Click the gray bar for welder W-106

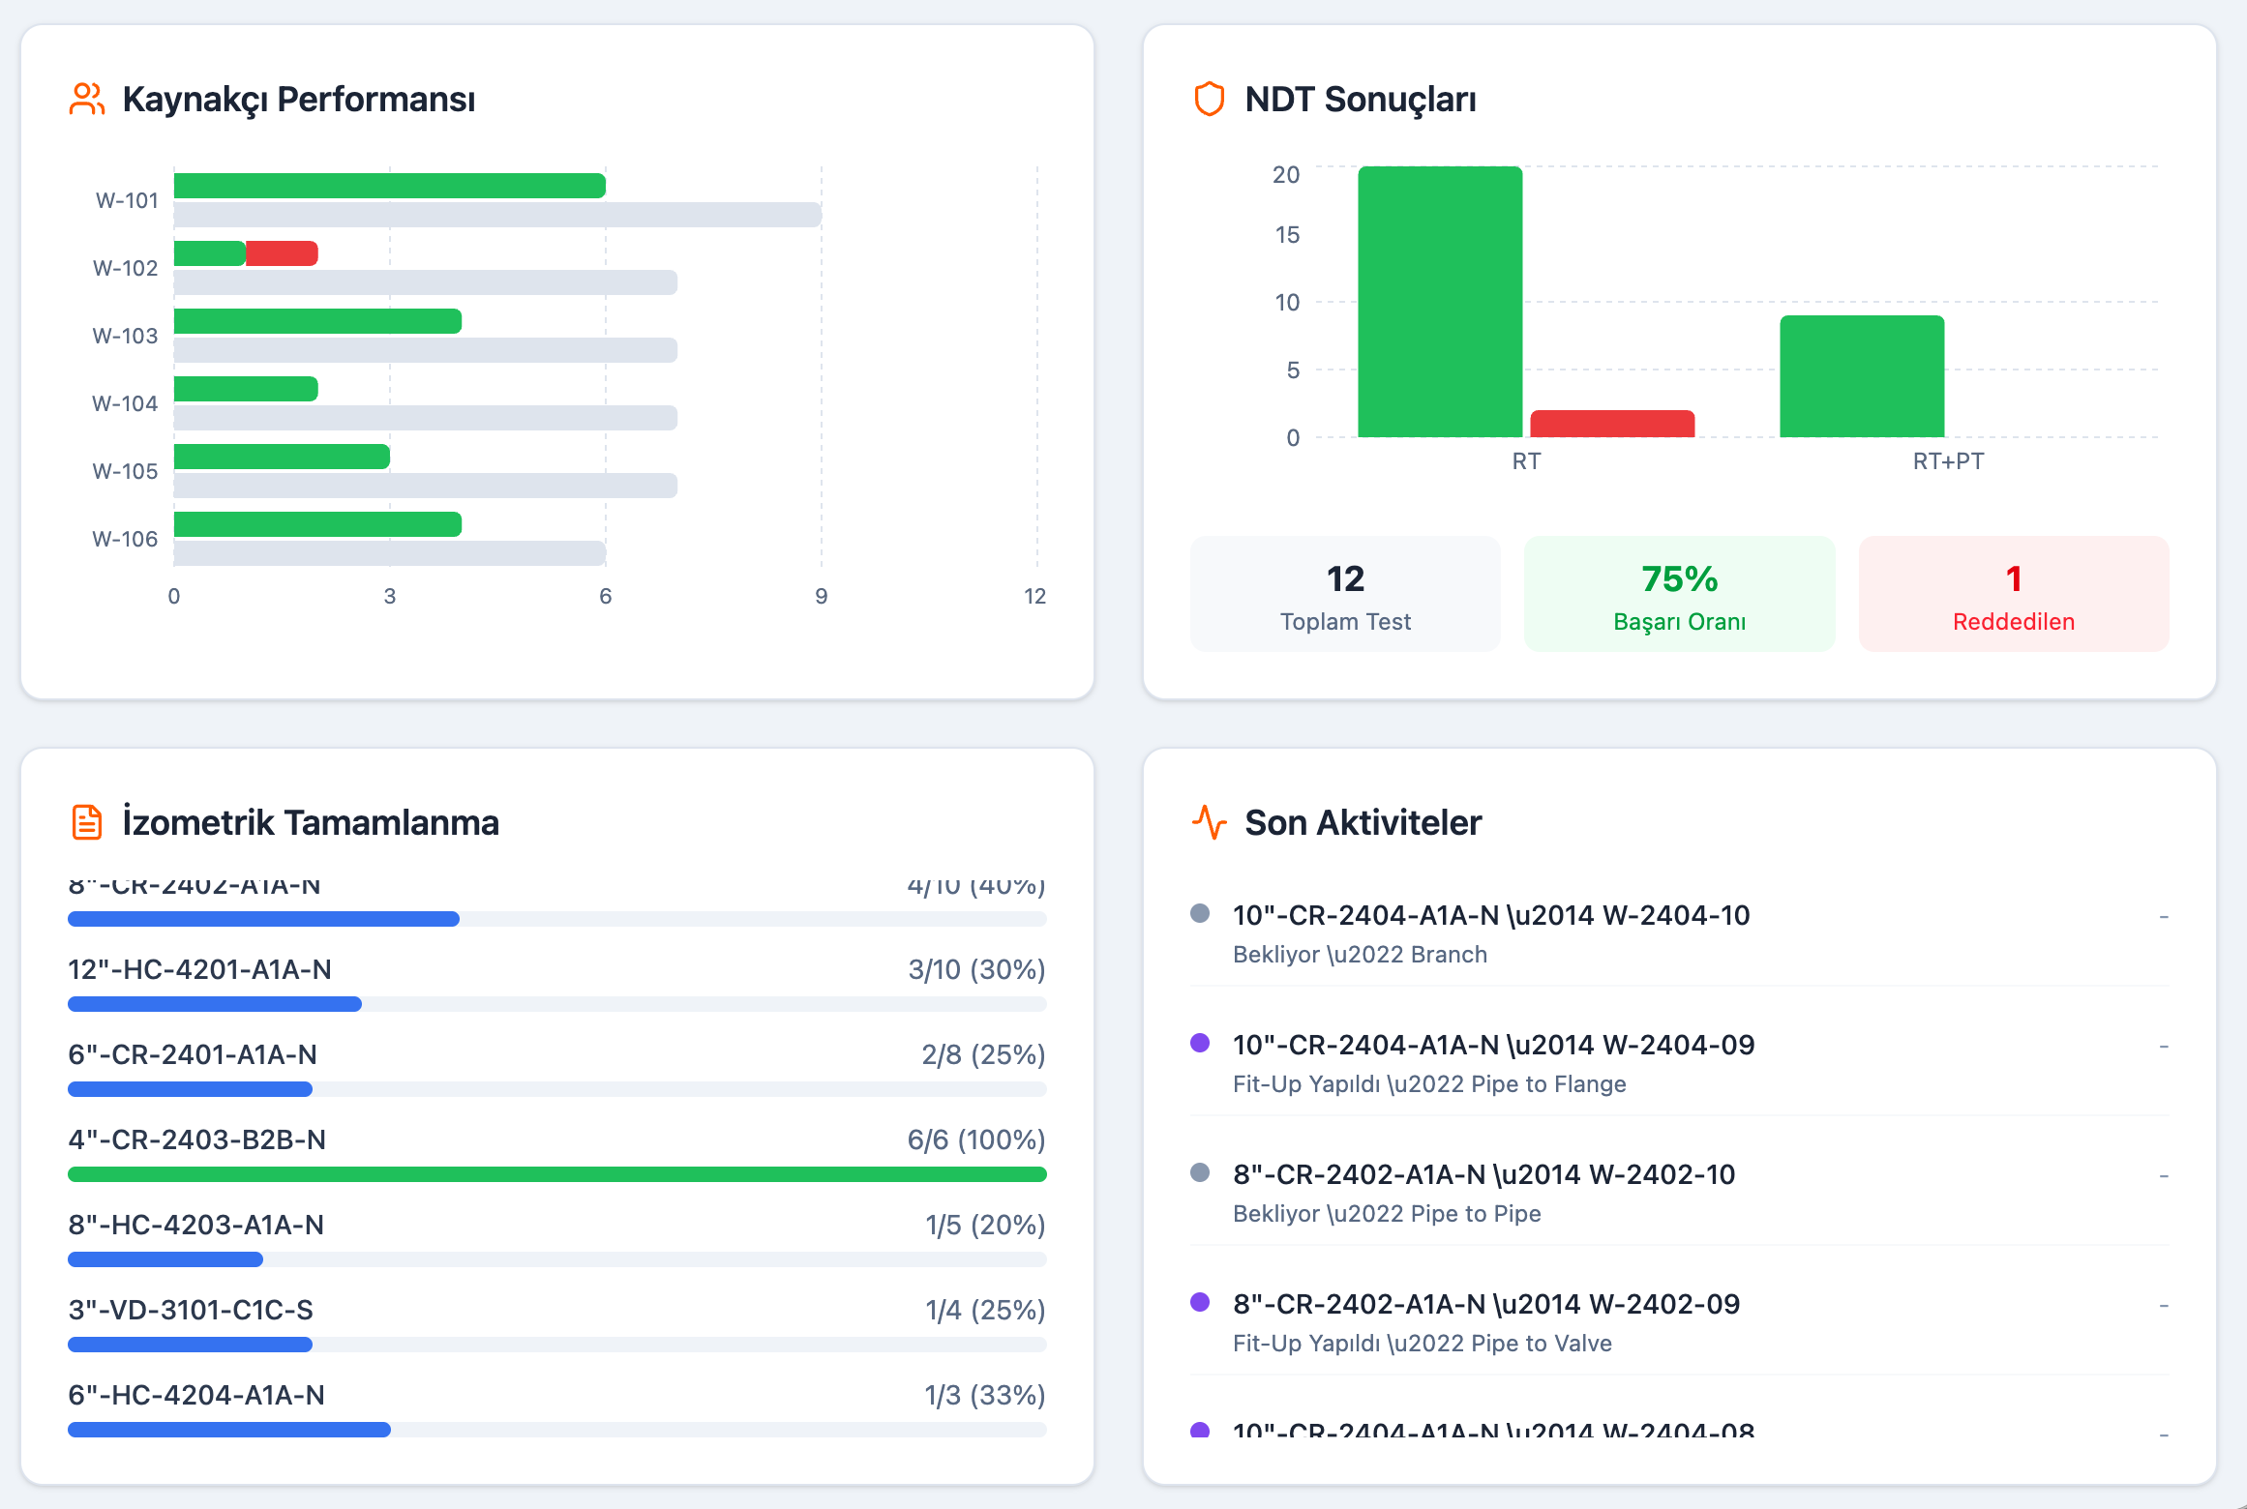click(390, 553)
